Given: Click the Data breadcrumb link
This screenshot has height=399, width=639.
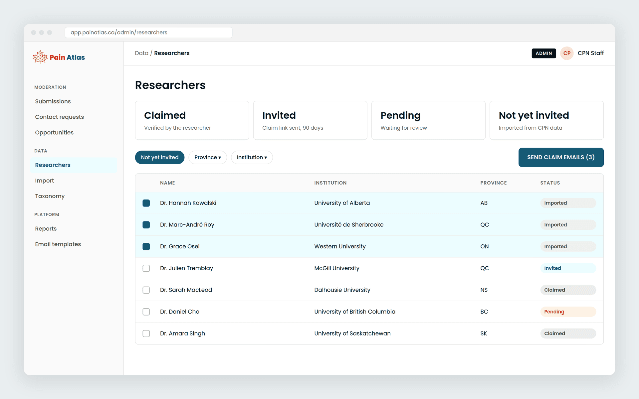Looking at the screenshot, I should (142, 53).
